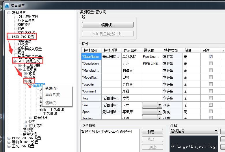Expand the 等轴测 DWG 设置 node
Image resolution: width=225 pixels, height=152 pixels.
click(9, 142)
